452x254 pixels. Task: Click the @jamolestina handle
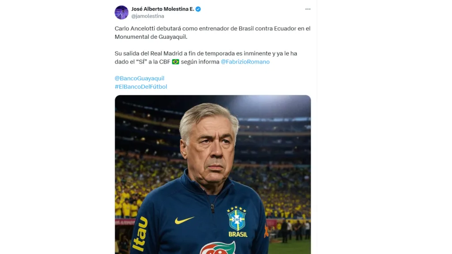tap(147, 16)
